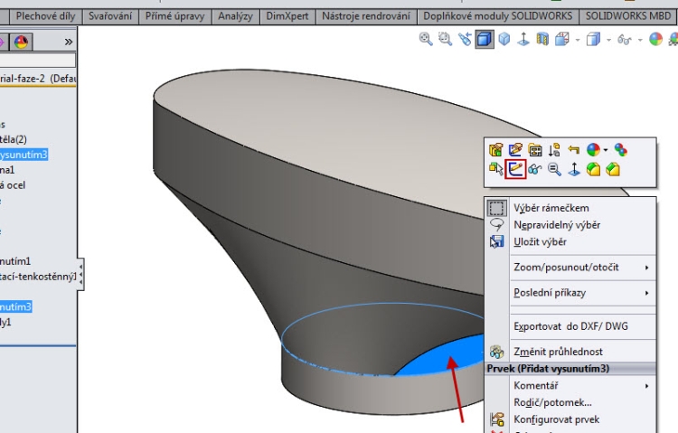Switch to SOLIDWORKS MBD tab

(628, 16)
